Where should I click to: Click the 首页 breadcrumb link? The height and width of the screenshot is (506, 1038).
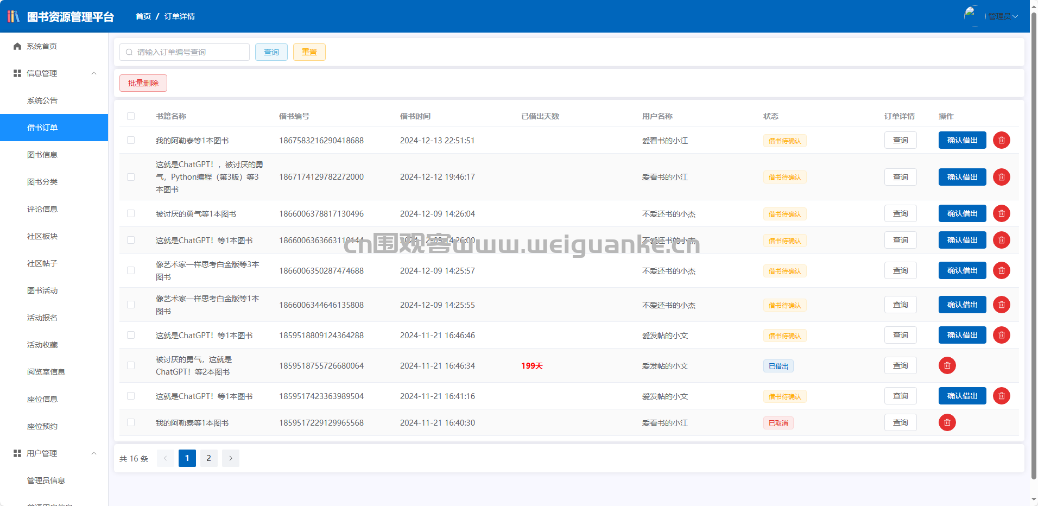pyautogui.click(x=143, y=16)
